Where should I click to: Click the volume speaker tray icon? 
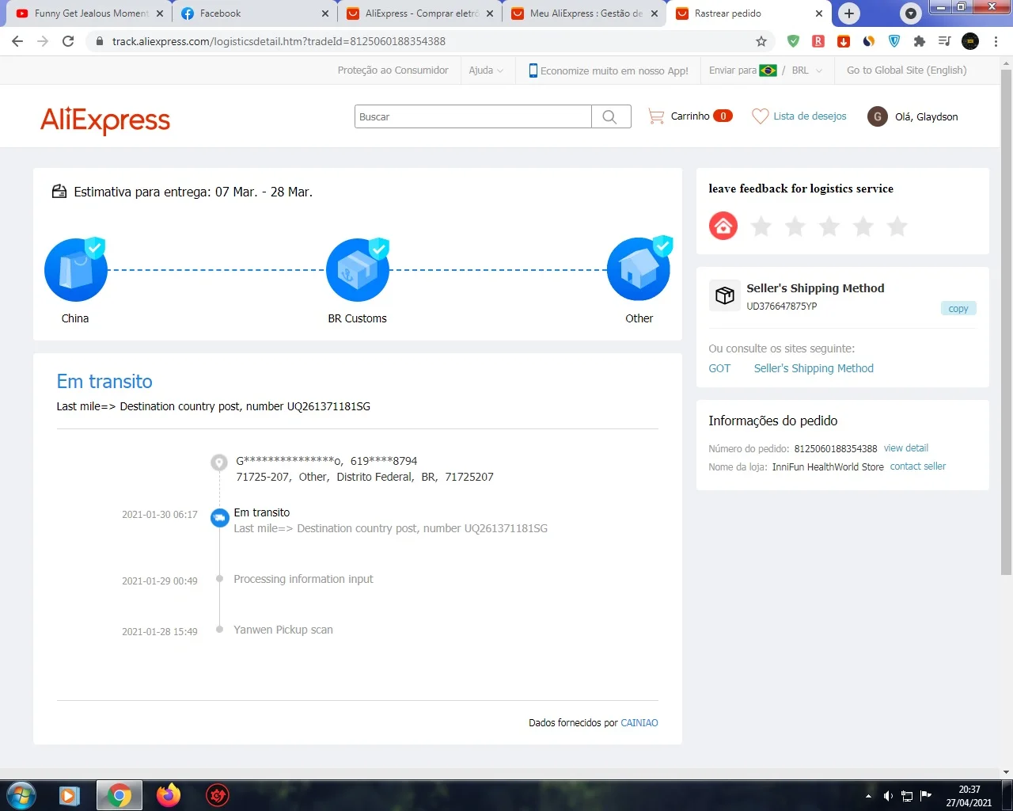pos(888,796)
